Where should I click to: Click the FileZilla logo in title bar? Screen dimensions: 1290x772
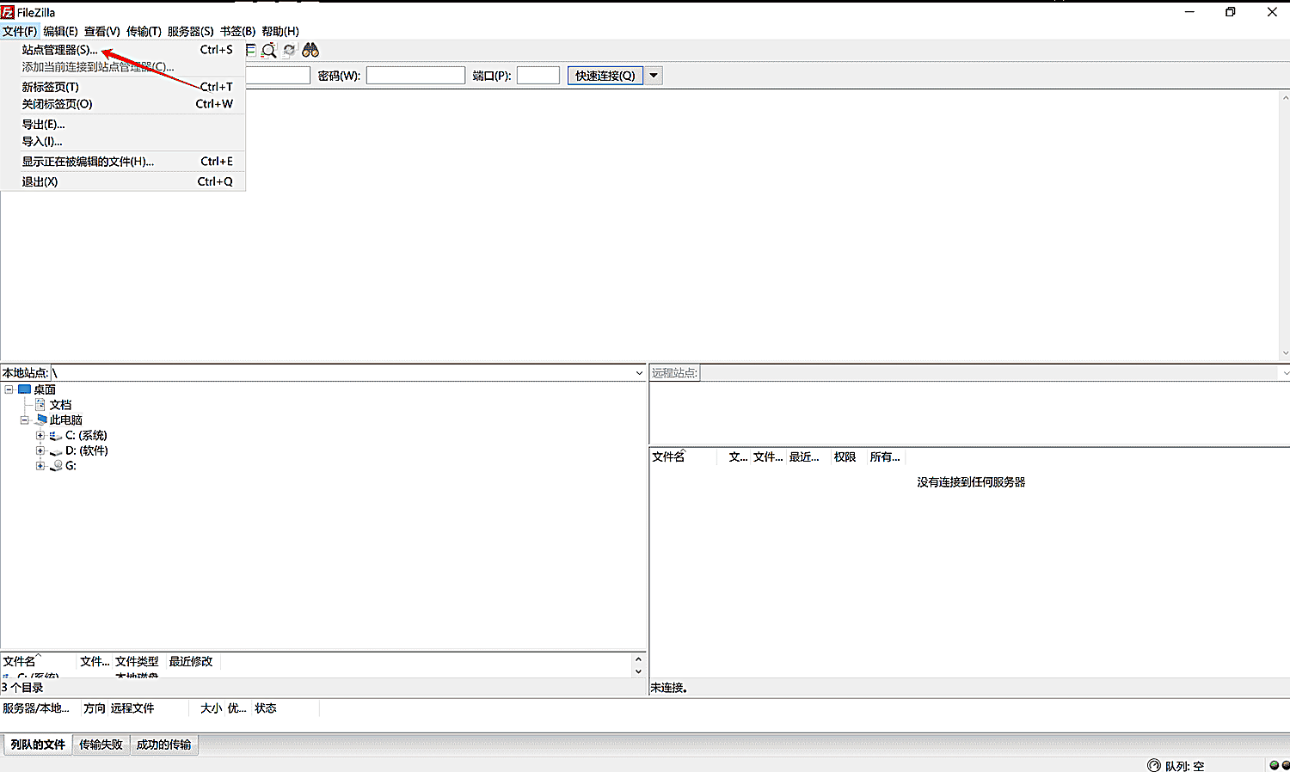click(8, 12)
